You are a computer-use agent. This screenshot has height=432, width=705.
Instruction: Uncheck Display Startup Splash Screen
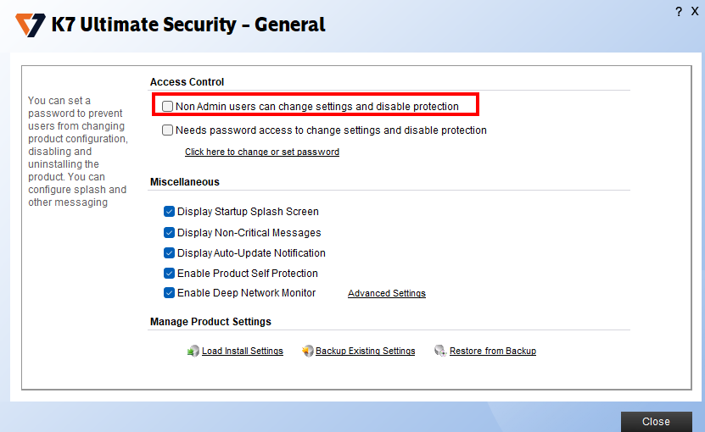tap(169, 212)
